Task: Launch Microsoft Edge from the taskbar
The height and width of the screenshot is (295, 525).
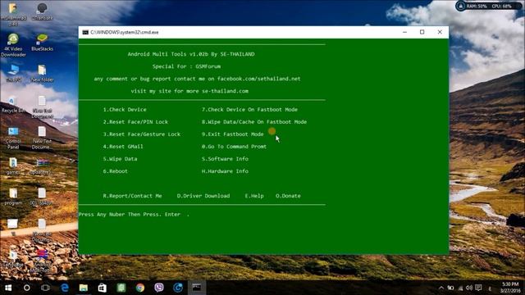Action: [x=65, y=288]
